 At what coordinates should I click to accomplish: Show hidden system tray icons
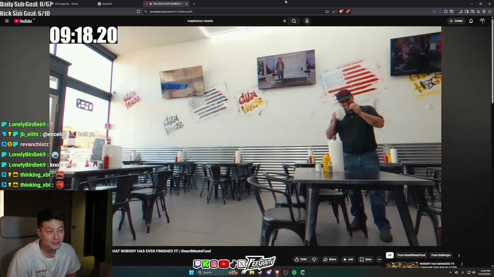tap(450, 272)
